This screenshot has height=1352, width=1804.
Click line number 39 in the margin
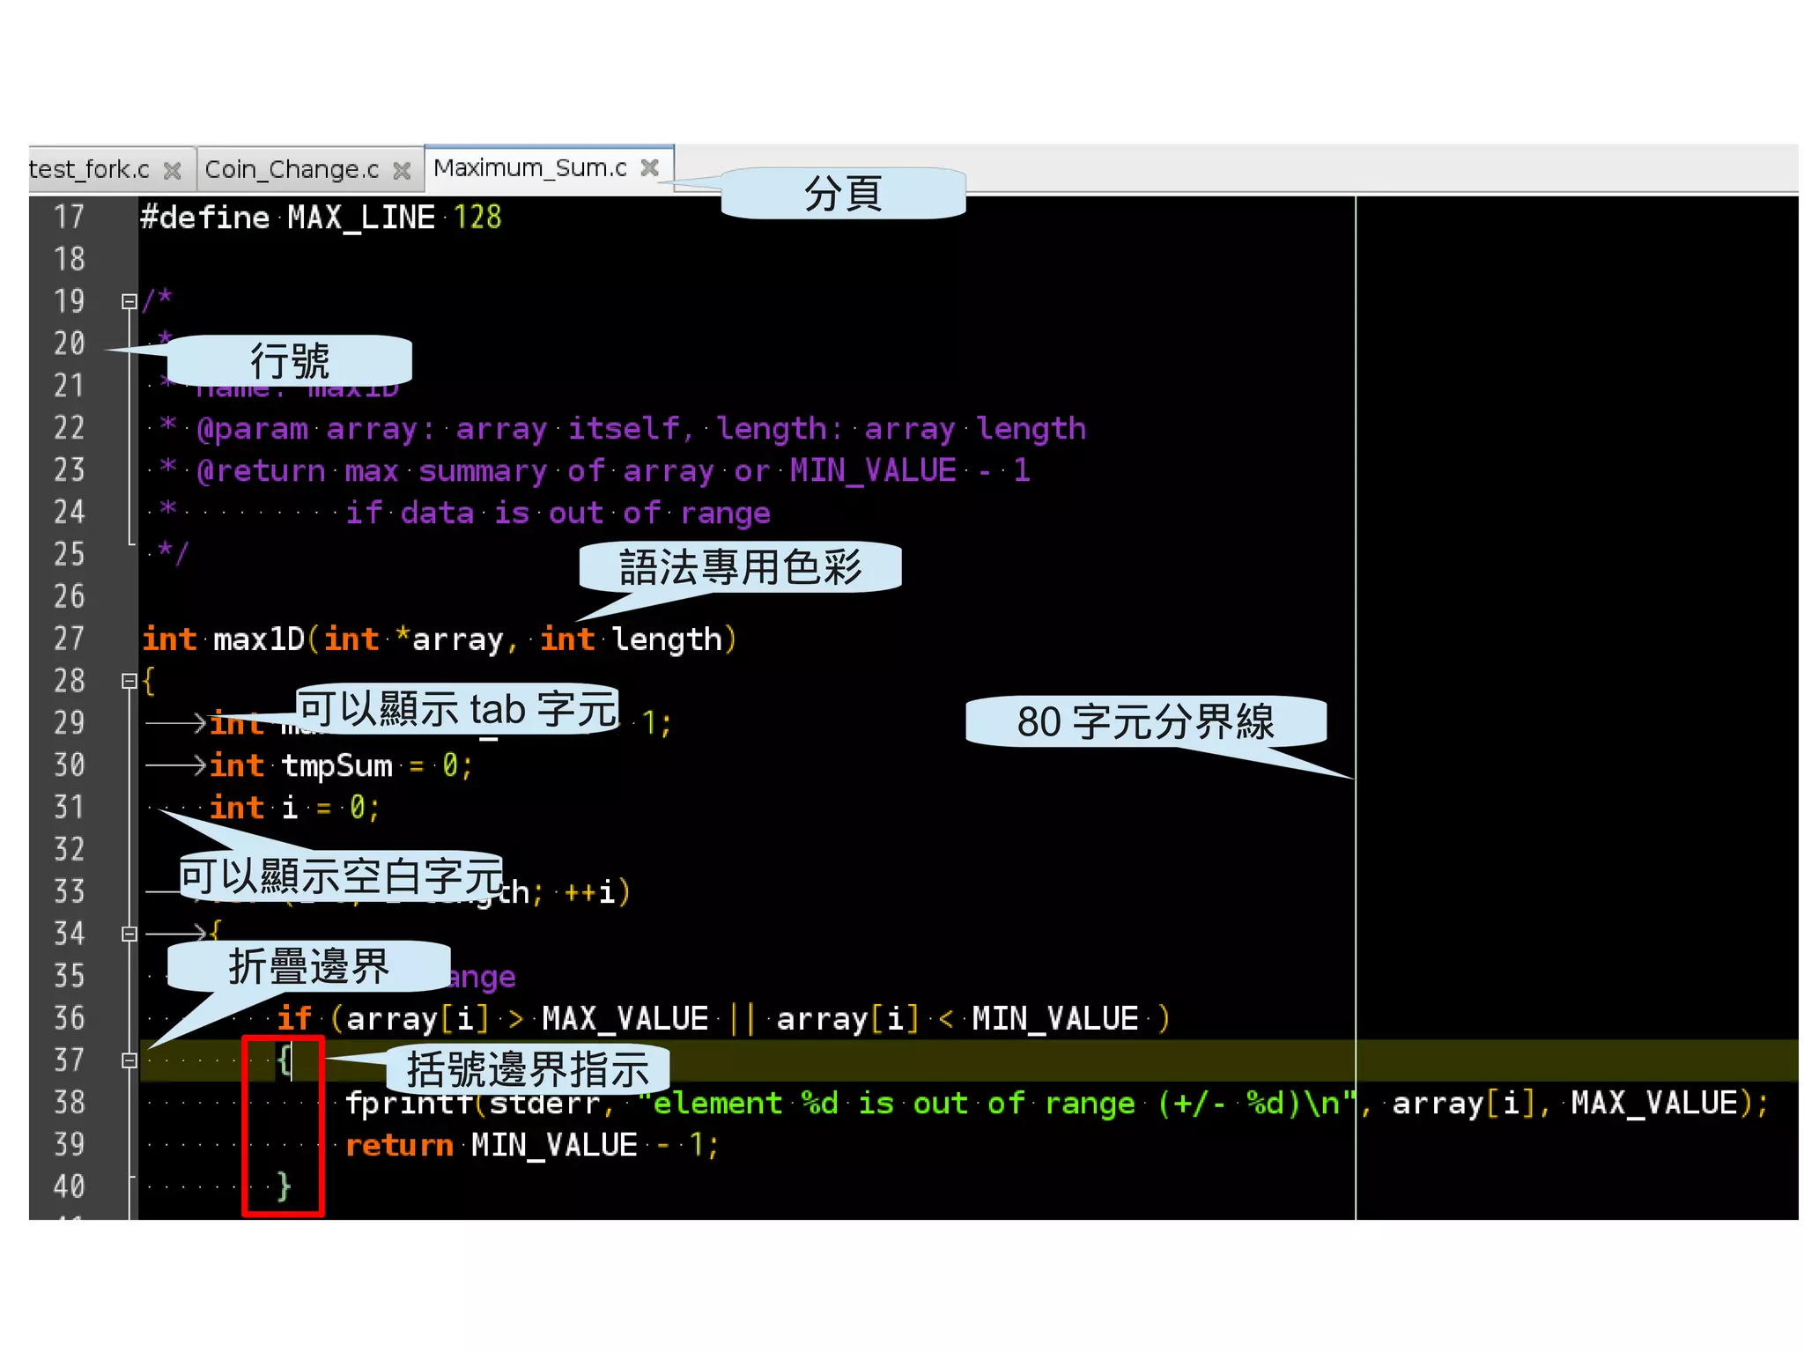(x=70, y=1144)
